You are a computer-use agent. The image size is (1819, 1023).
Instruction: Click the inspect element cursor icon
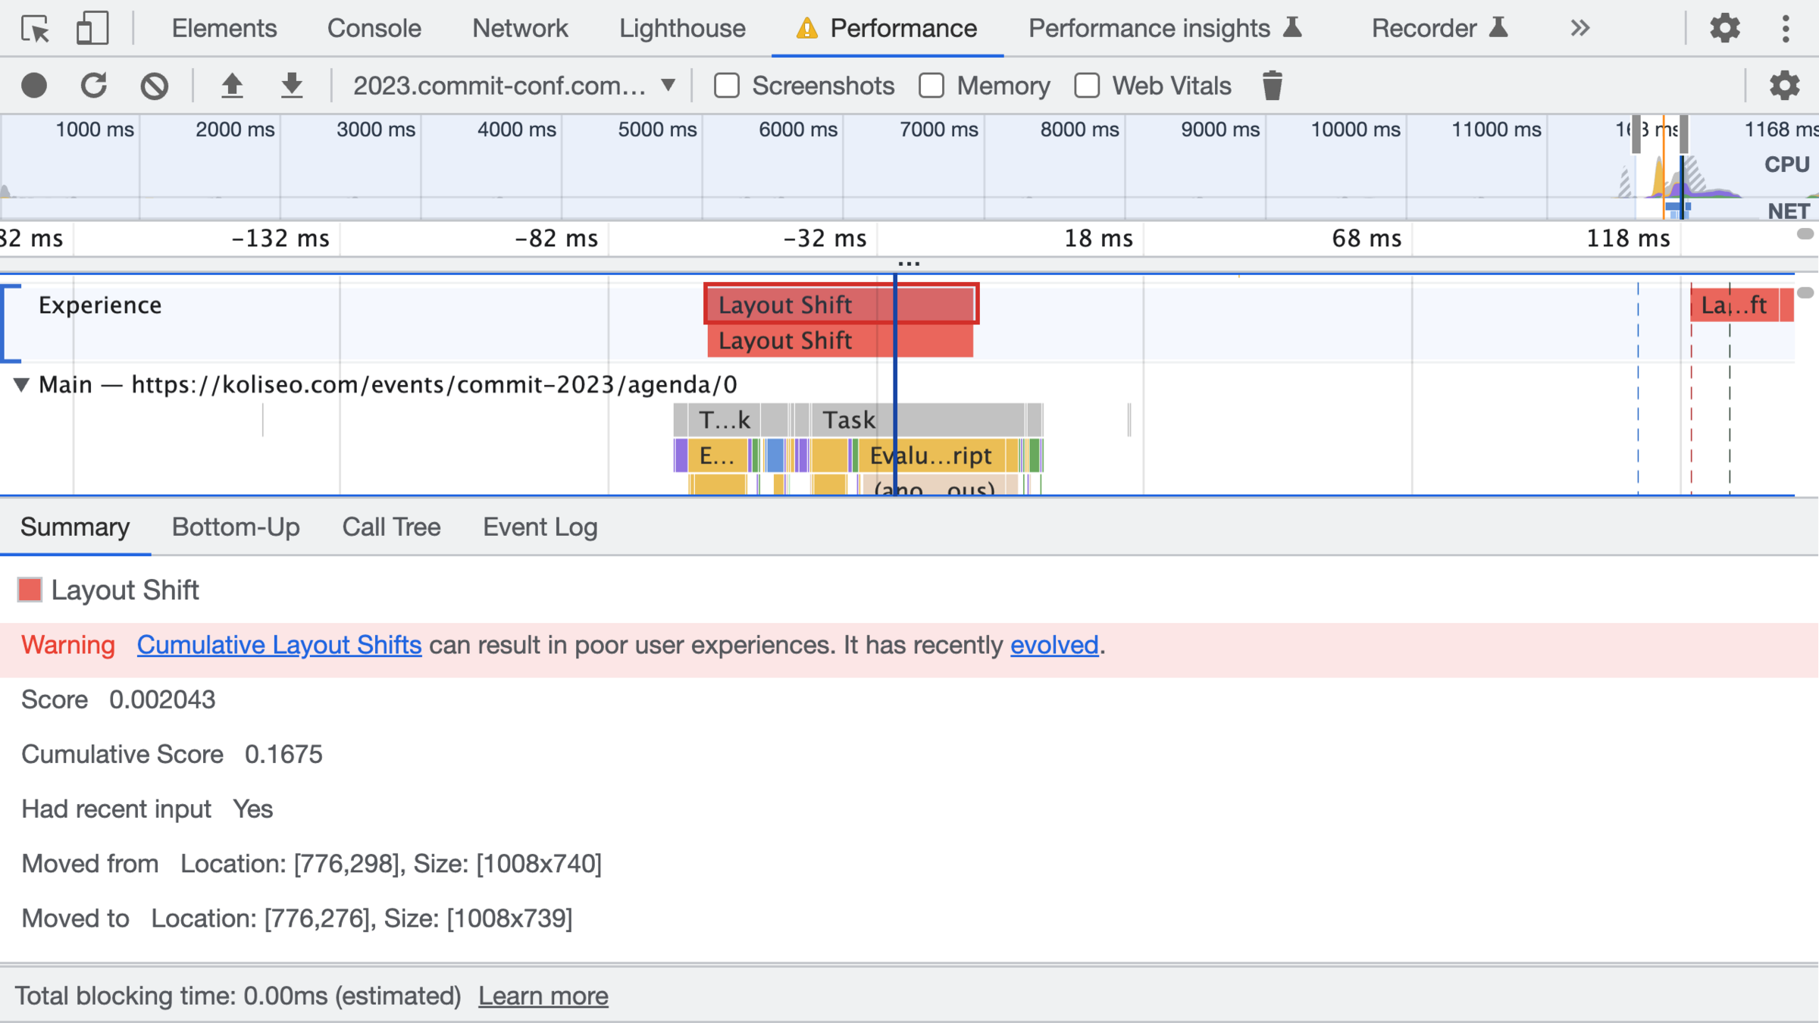click(36, 29)
